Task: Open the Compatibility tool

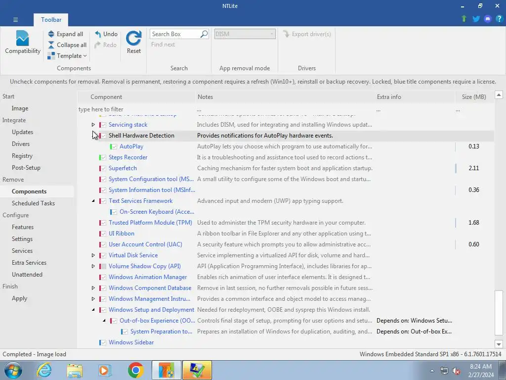Action: pos(23,42)
